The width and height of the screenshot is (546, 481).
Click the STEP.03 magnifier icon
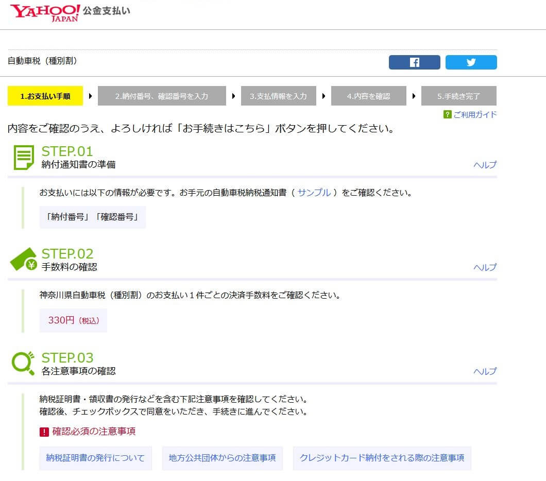click(x=23, y=363)
